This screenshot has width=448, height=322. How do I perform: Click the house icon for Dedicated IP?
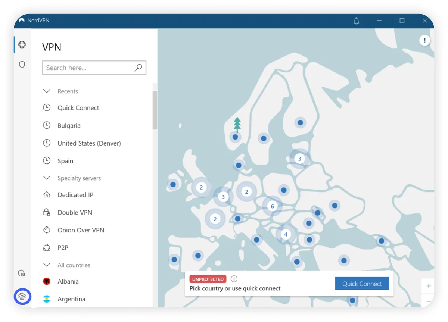click(47, 194)
